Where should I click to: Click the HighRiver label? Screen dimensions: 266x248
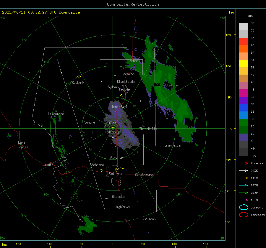[x=123, y=207]
